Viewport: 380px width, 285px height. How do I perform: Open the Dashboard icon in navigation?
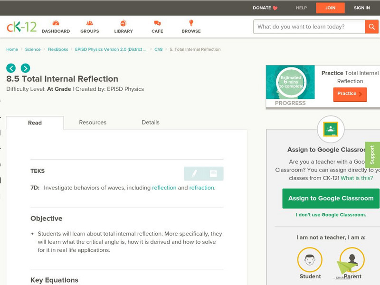[56, 24]
